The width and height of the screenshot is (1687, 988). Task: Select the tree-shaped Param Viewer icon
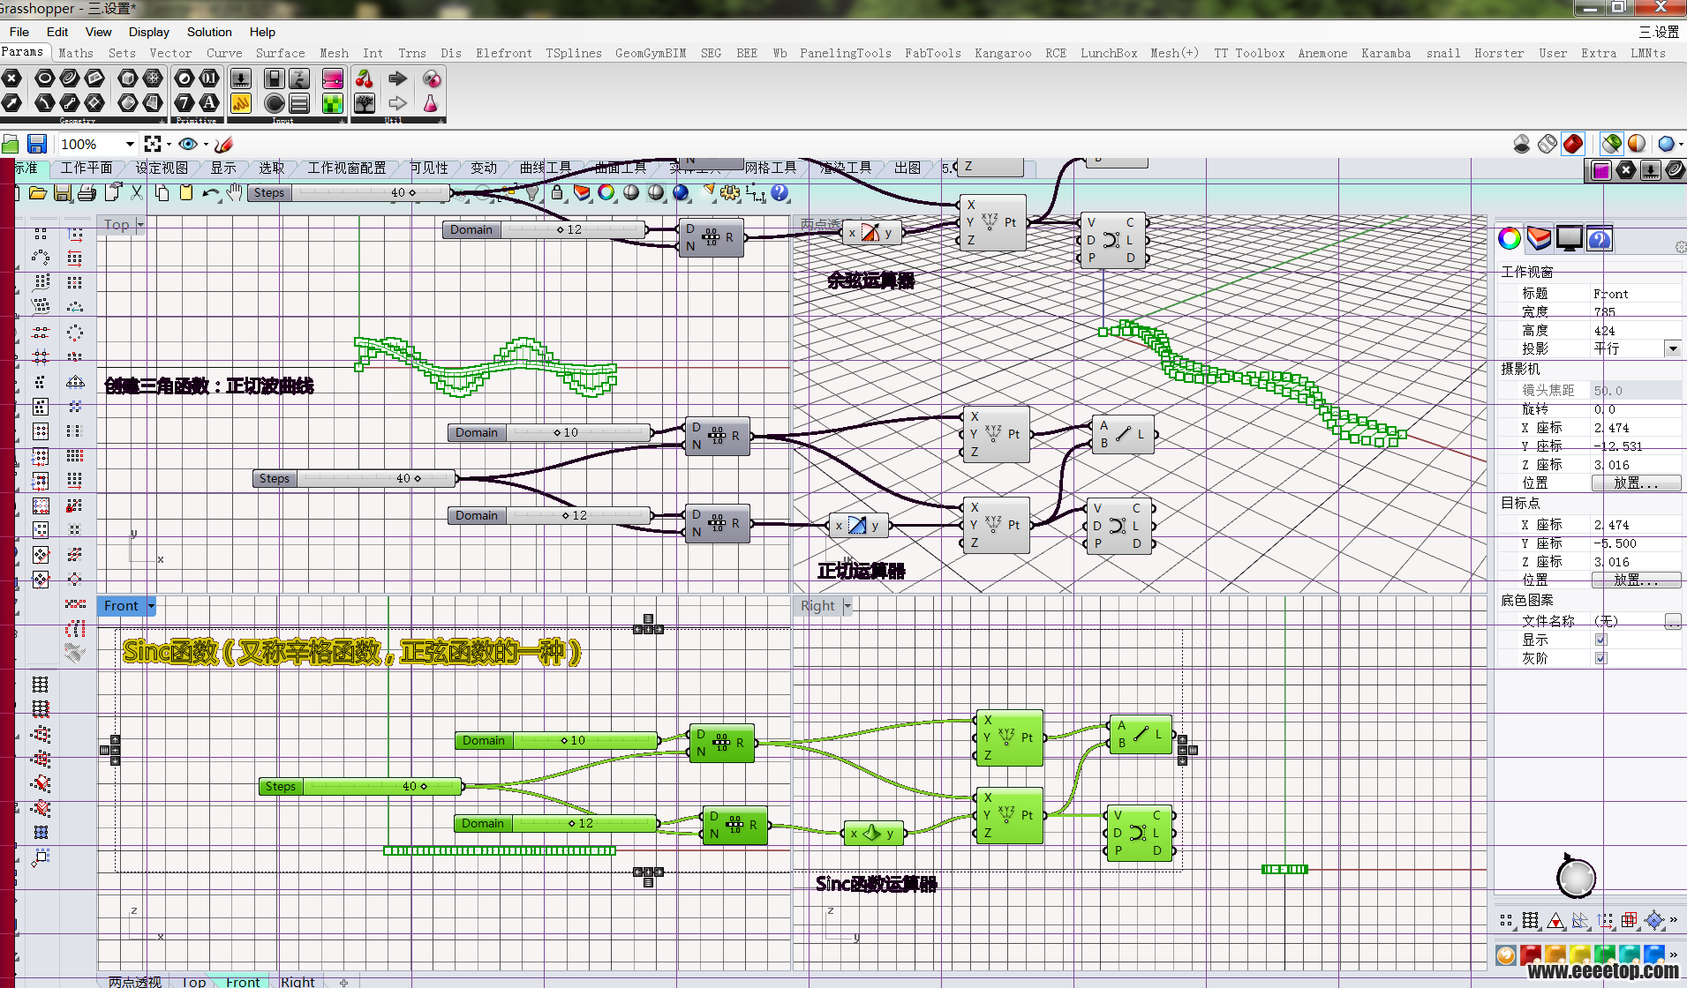(x=365, y=103)
